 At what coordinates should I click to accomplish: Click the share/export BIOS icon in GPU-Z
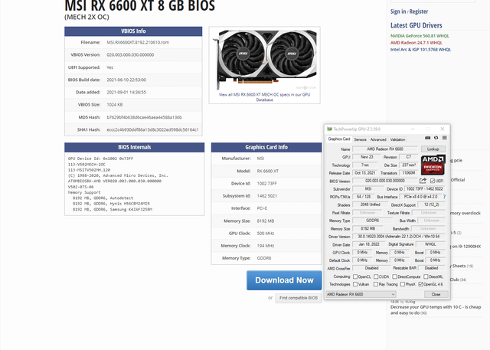(x=423, y=181)
